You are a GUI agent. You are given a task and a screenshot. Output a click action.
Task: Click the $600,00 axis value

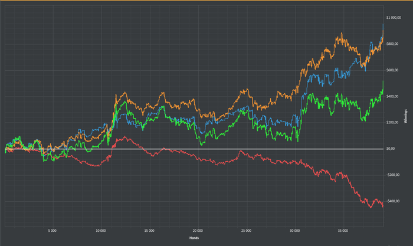click(x=394, y=70)
